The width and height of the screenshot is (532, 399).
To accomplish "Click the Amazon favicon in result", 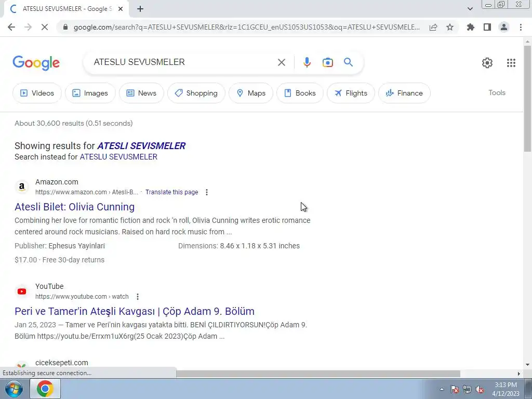I will coord(22,187).
